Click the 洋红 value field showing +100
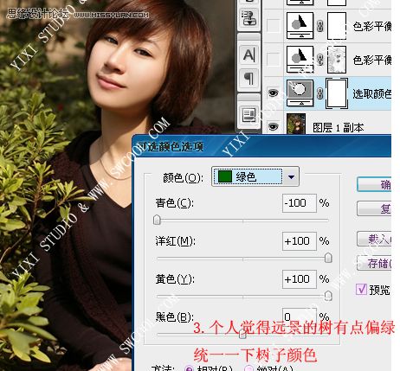Screen dimensions: 400x371 click(x=300, y=241)
